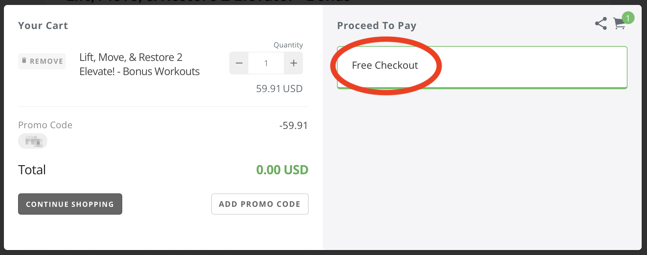Click the applied promo code chip
Screen dimensions: 647x255
coord(33,141)
